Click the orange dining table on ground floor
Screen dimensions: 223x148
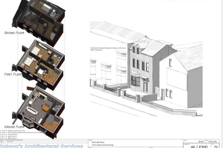[x=46, y=108]
